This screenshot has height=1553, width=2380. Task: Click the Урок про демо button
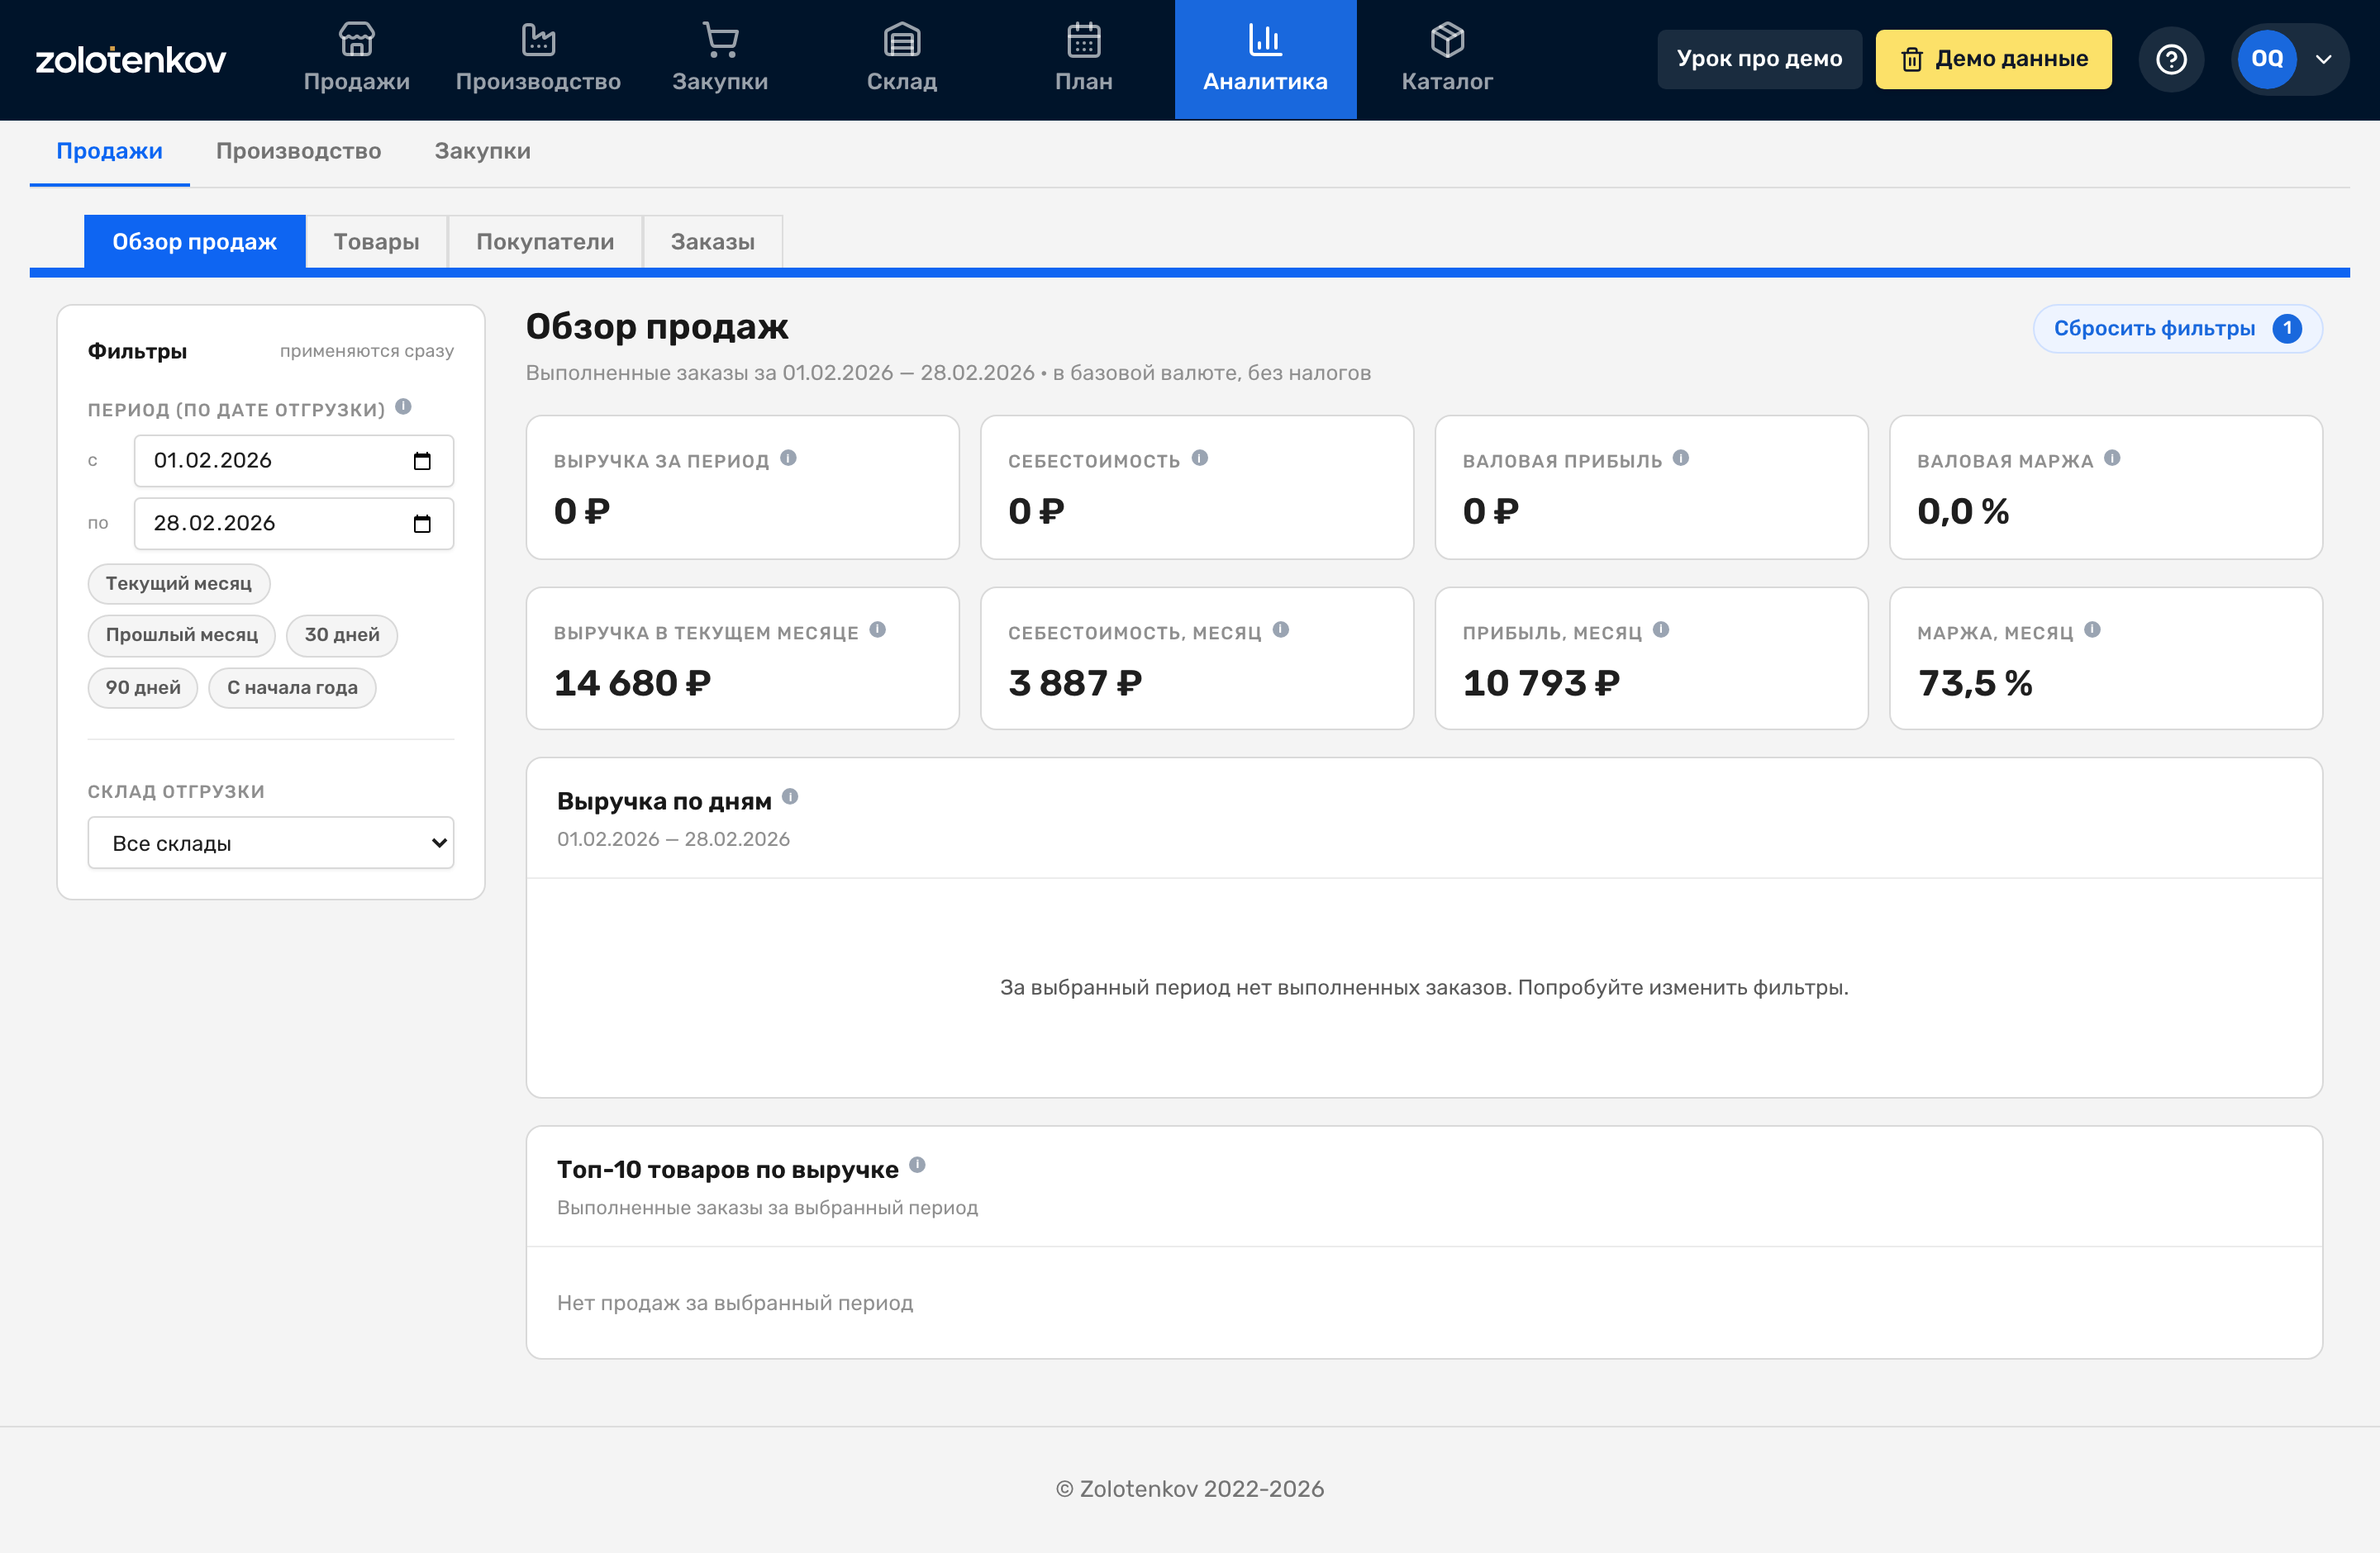pyautogui.click(x=1759, y=59)
